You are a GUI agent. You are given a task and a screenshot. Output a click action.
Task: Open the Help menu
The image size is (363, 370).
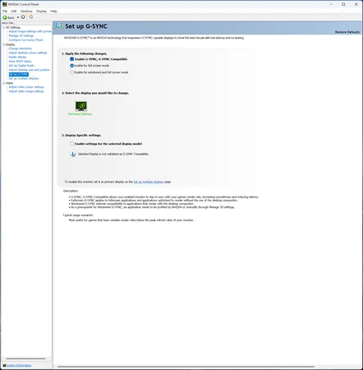tap(53, 12)
